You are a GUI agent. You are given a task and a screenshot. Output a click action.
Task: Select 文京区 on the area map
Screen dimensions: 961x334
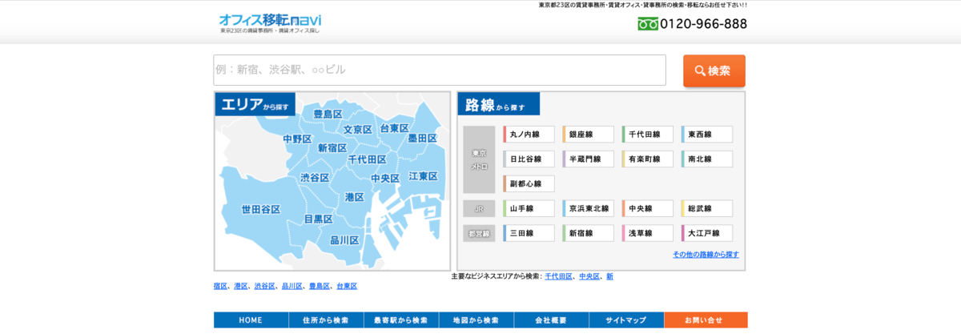[358, 130]
